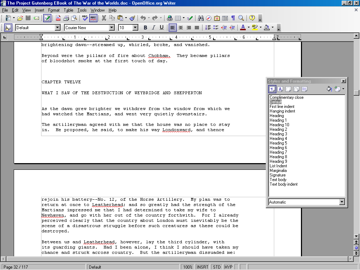The width and height of the screenshot is (360, 270).
Task: Click the Page Preview icon
Action: (74, 18)
